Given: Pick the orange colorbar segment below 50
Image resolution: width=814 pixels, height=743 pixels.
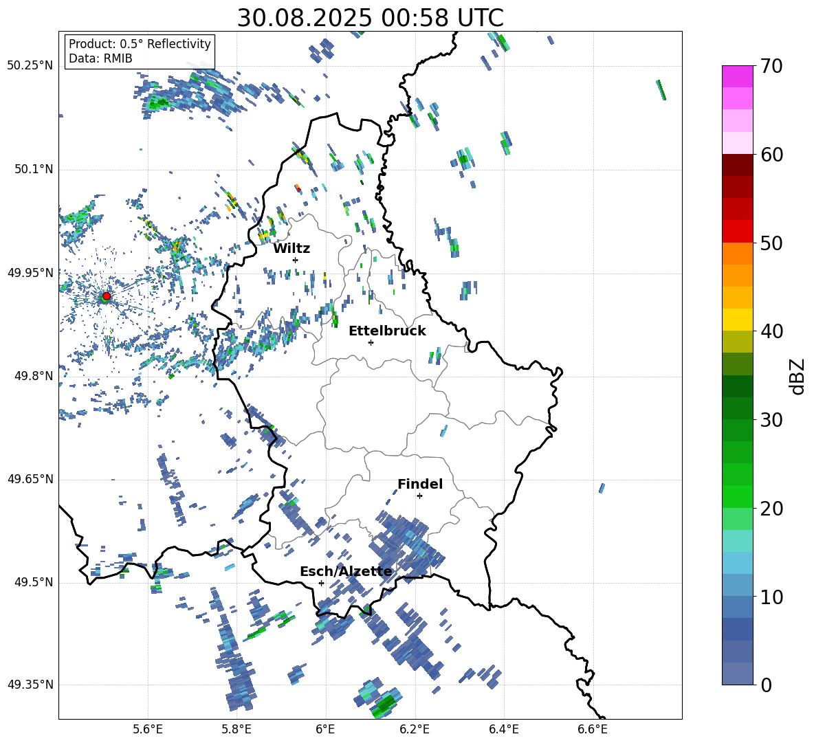Looking at the screenshot, I should click(737, 253).
